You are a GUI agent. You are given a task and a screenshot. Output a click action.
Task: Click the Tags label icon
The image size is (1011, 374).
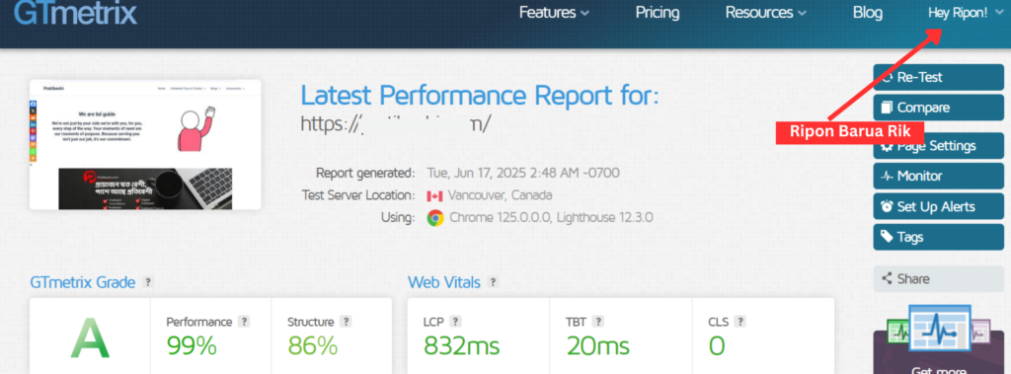(x=888, y=237)
